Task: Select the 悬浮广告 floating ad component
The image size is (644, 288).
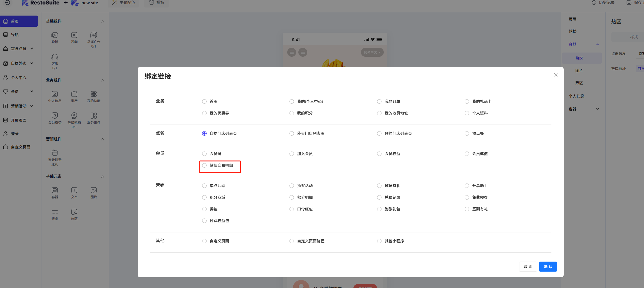Action: 94,35
